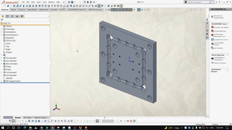Image resolution: width=232 pixels, height=130 pixels.
Task: Open PropertyManager tab icon
Action: [8, 16]
